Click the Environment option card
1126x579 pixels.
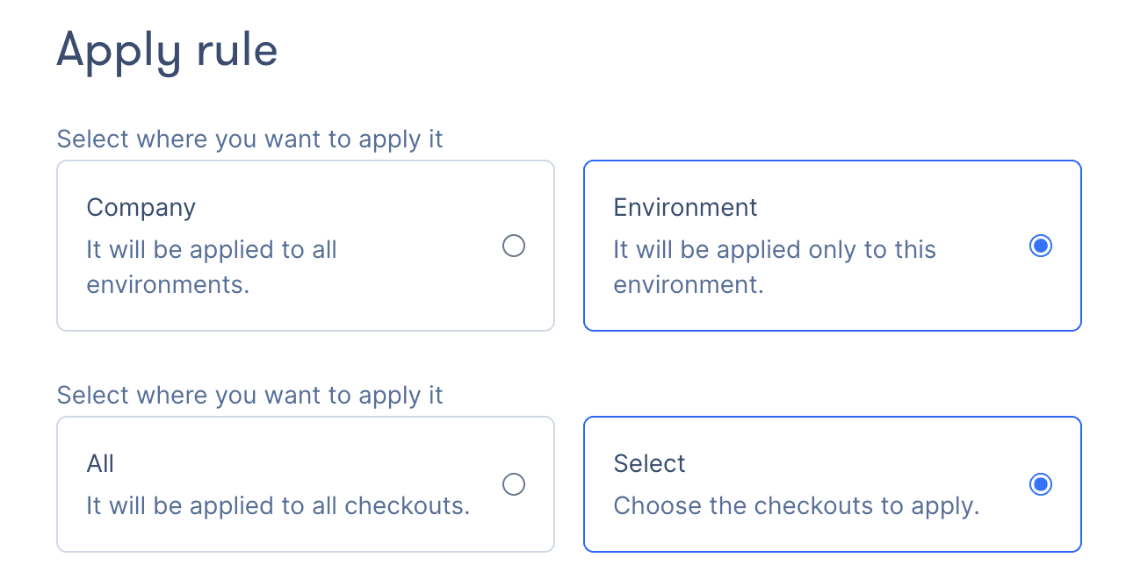pos(832,246)
